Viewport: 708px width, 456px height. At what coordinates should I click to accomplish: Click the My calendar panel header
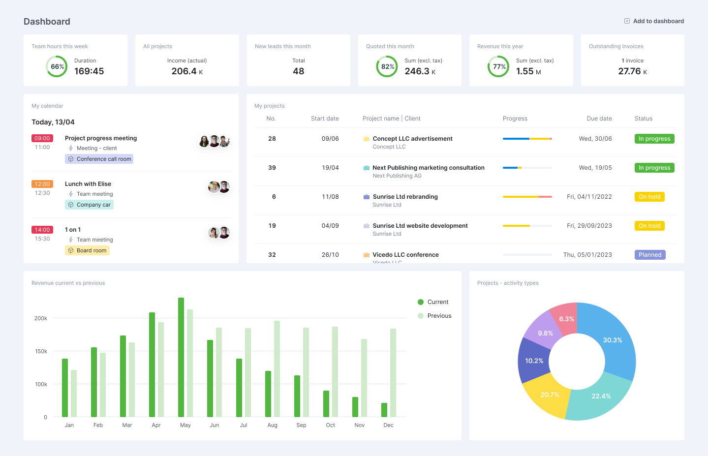pos(47,106)
